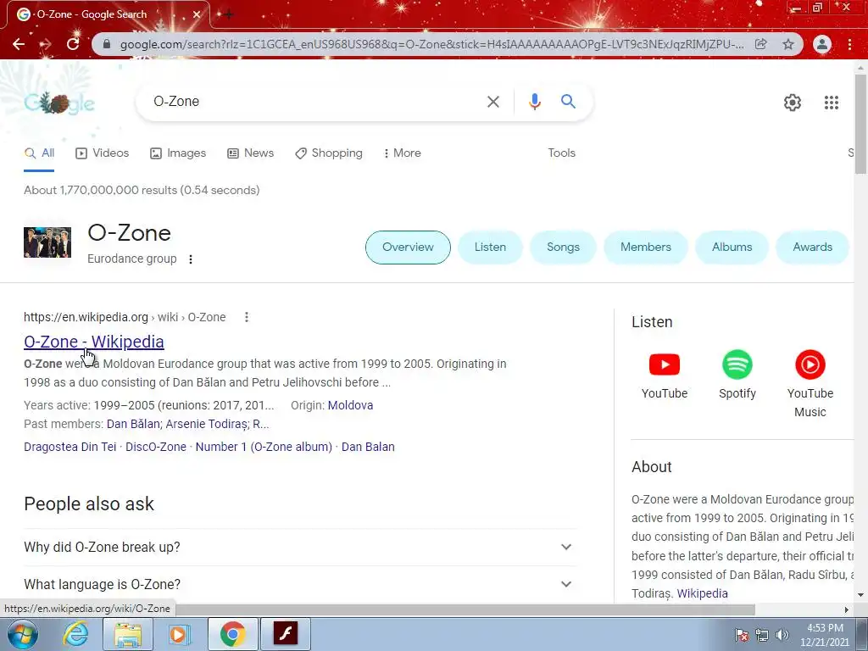Click the horizontal scrollbar right arrow
The height and width of the screenshot is (651, 868).
(x=847, y=609)
